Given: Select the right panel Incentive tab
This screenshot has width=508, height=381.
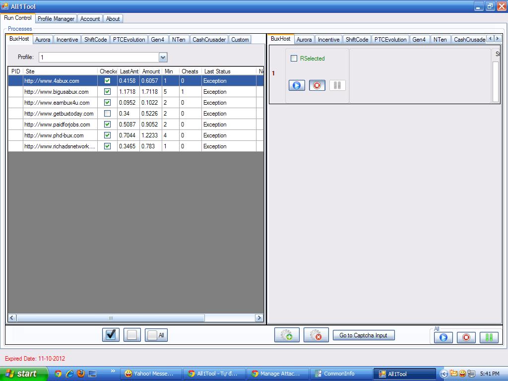Looking at the screenshot, I should pos(328,40).
